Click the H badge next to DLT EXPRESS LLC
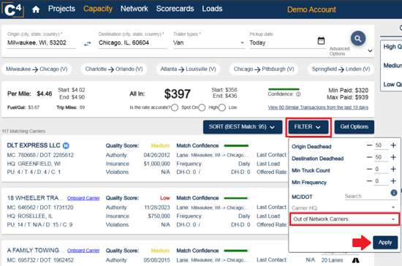 click(x=66, y=145)
